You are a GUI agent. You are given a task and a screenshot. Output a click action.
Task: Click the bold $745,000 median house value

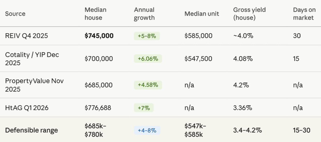(x=99, y=36)
